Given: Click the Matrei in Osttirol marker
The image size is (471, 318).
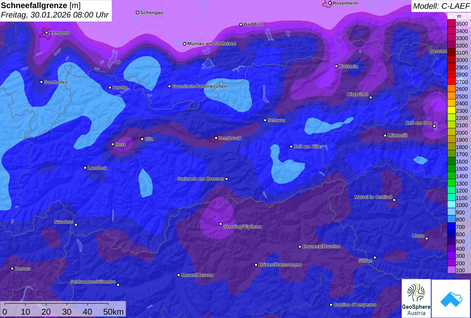Looking at the screenshot, I should (x=394, y=200).
